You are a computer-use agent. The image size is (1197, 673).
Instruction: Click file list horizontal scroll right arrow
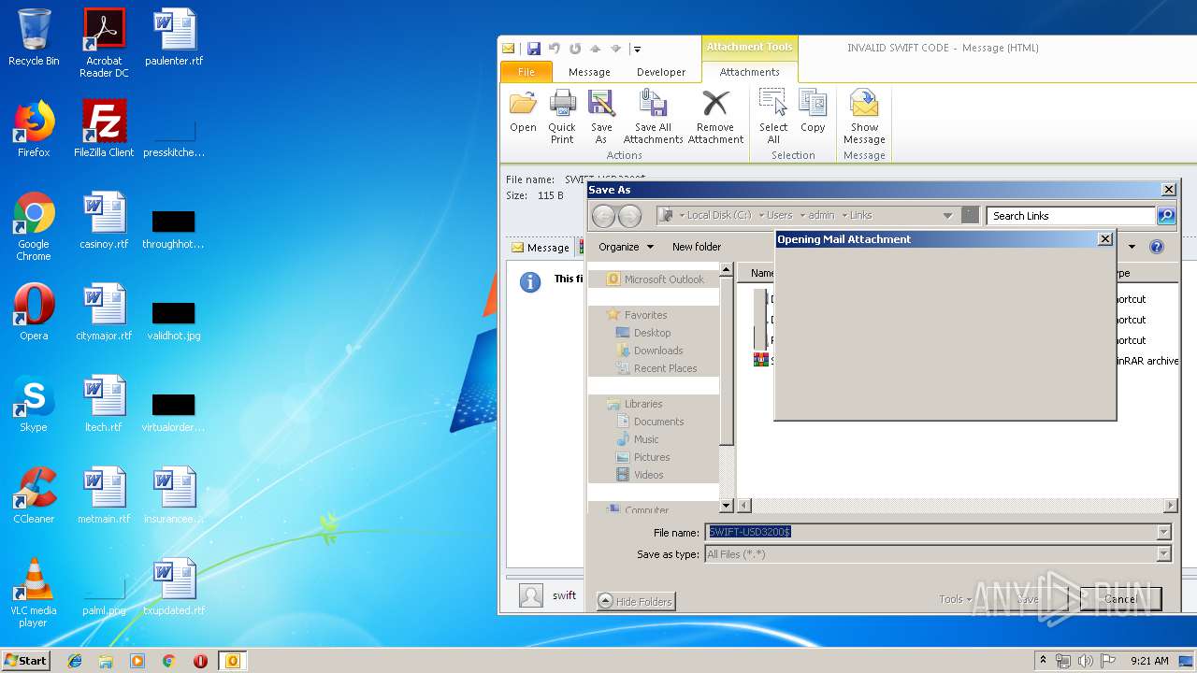click(x=1170, y=506)
